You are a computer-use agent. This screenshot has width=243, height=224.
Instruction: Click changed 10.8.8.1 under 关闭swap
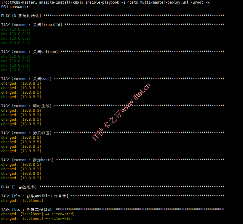point(21,83)
